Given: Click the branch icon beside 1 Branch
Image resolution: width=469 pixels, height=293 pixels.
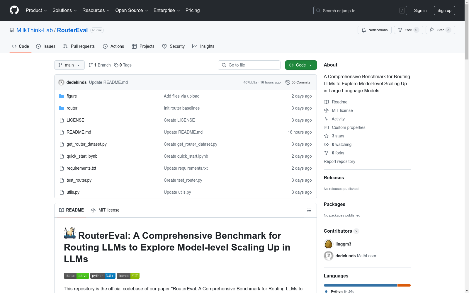Looking at the screenshot, I should (91, 65).
